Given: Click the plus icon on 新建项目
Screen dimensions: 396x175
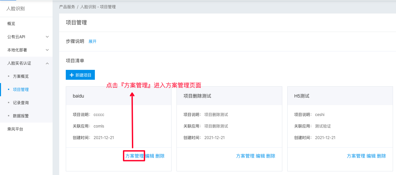Looking at the screenshot, I should click(x=71, y=75).
